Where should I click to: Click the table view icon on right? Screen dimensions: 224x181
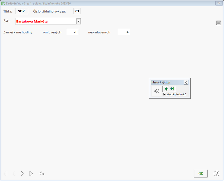218,23
